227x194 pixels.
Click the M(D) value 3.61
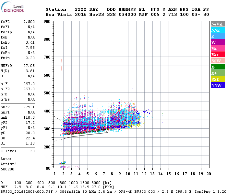pos(30,71)
